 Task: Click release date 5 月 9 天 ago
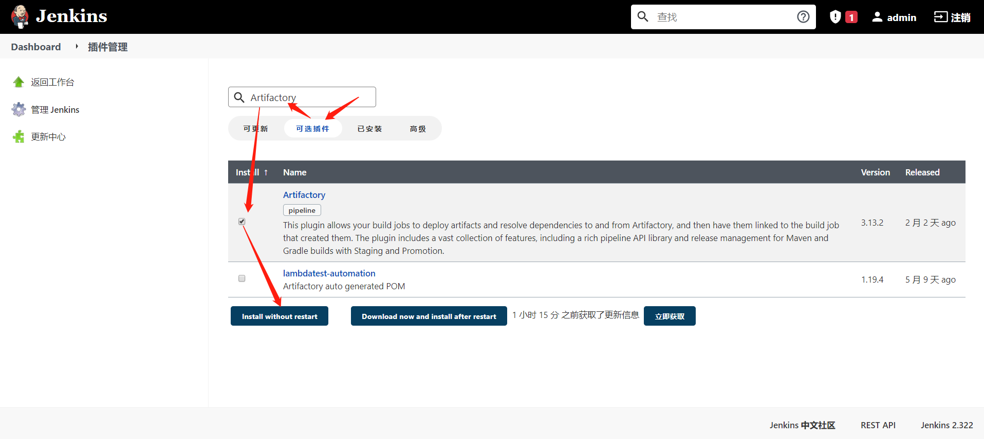(x=931, y=280)
